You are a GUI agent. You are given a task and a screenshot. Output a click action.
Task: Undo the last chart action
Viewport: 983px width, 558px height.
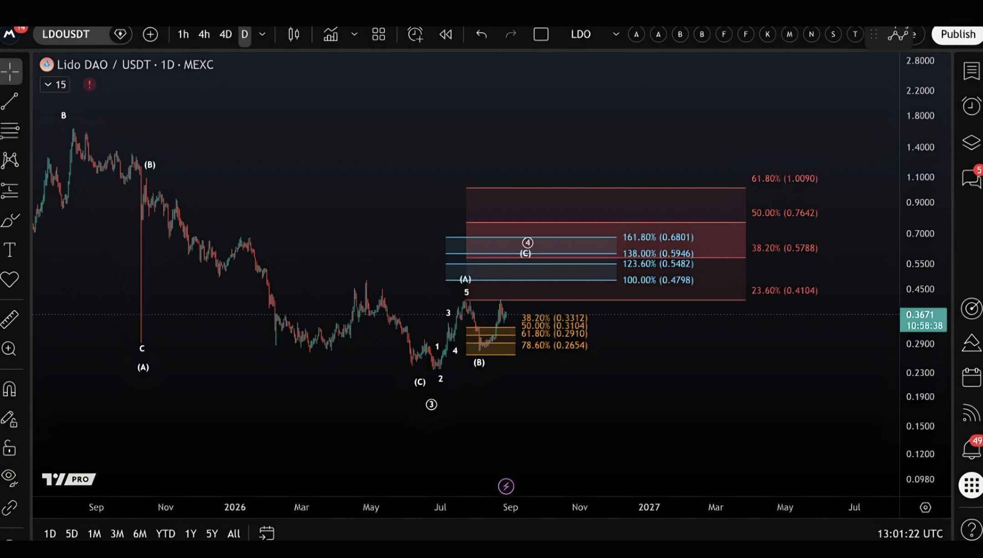(481, 34)
